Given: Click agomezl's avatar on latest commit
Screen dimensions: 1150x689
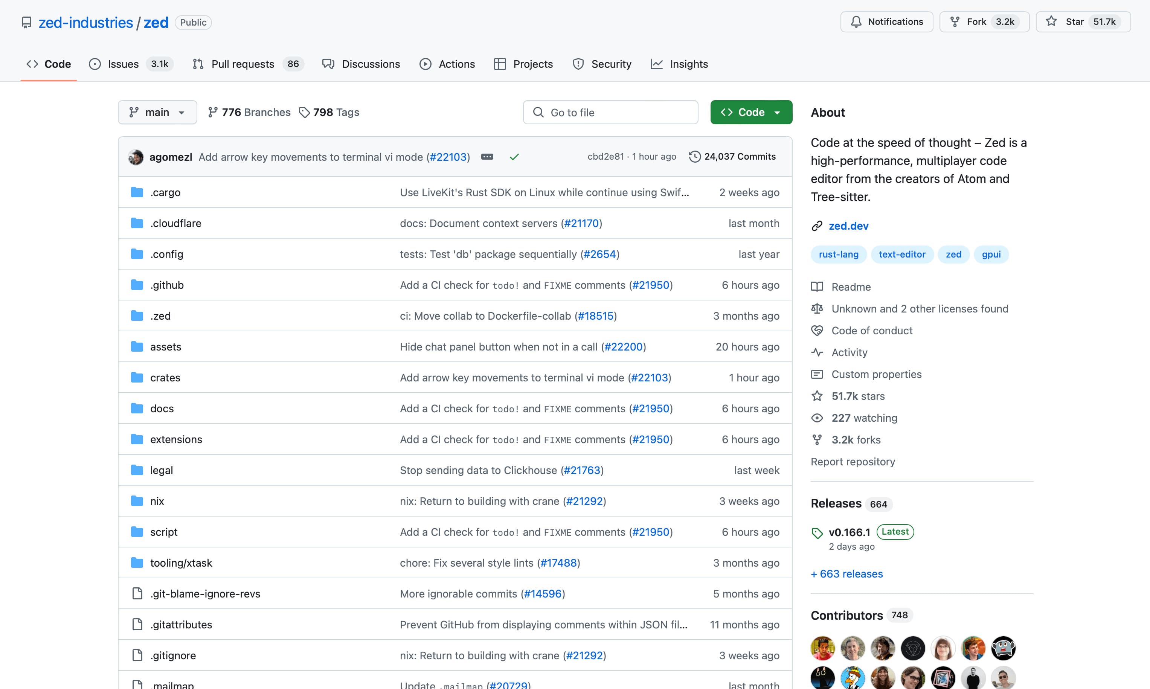Looking at the screenshot, I should [x=136, y=157].
